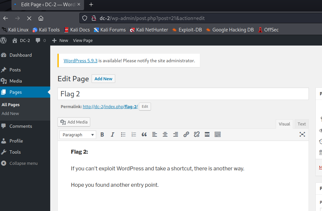The width and height of the screenshot is (322, 211).
Task: Open Tools in the sidebar
Action: click(x=25, y=152)
